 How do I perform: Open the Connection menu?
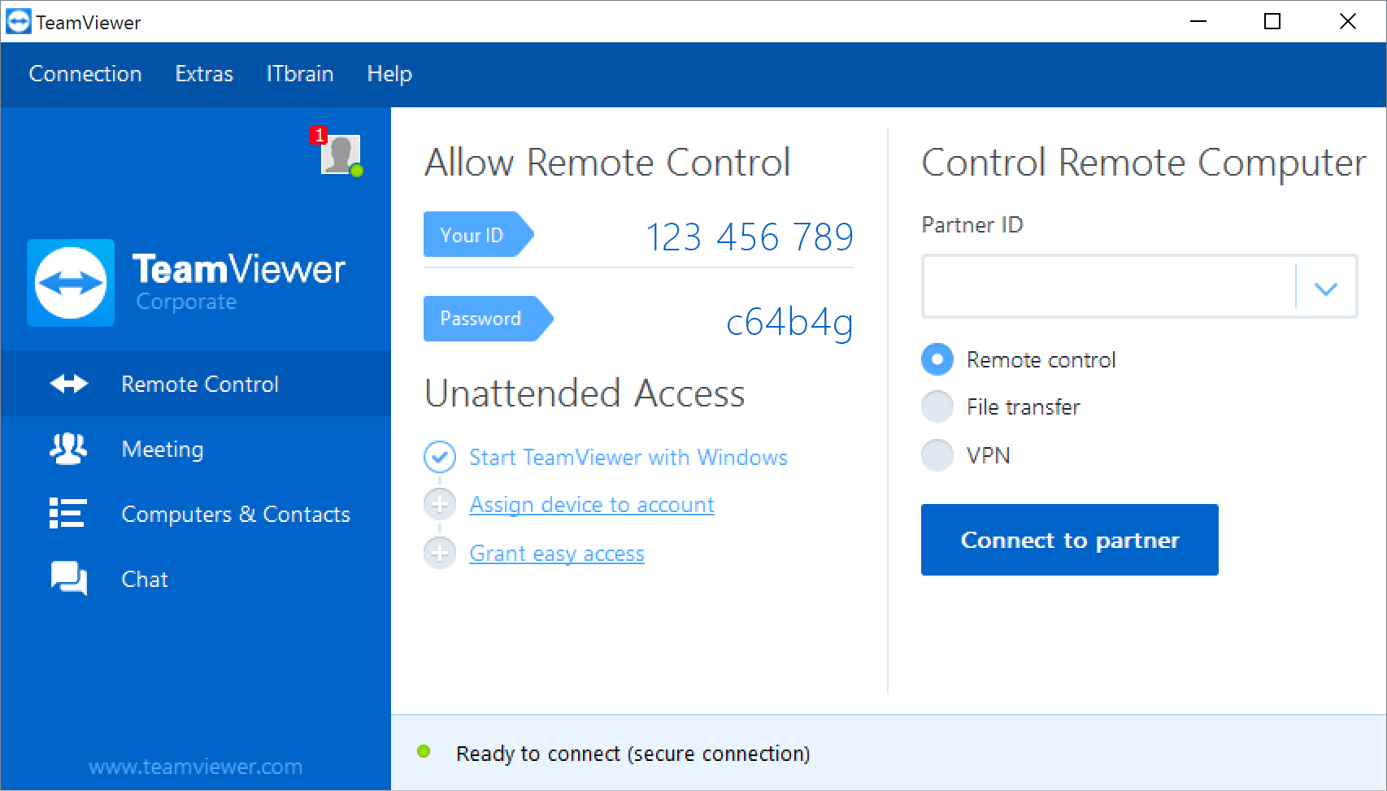click(x=85, y=74)
